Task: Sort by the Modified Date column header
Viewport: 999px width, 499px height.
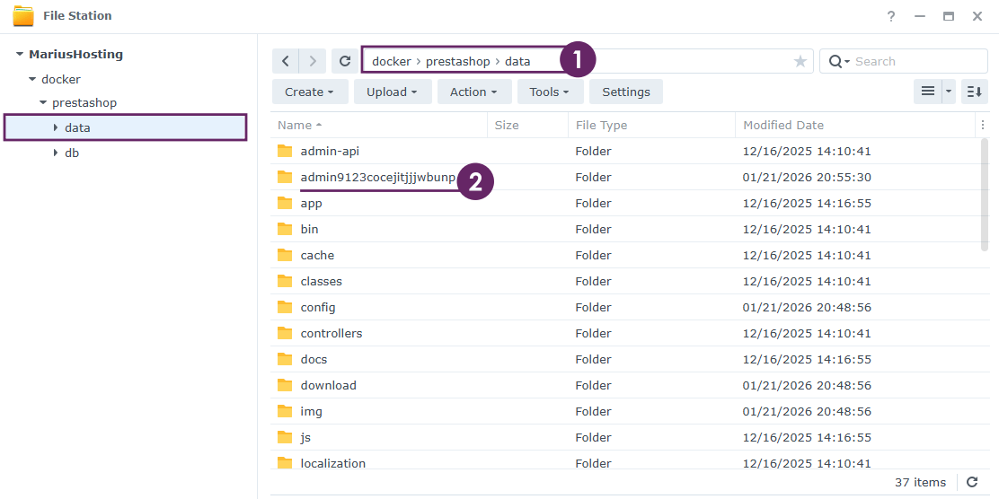Action: [x=855, y=126]
